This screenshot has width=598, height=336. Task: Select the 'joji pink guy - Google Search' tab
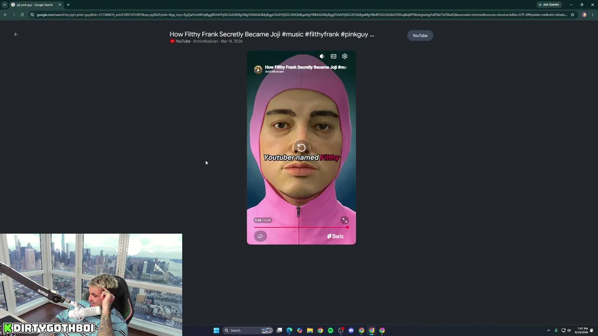pyautogui.click(x=36, y=5)
